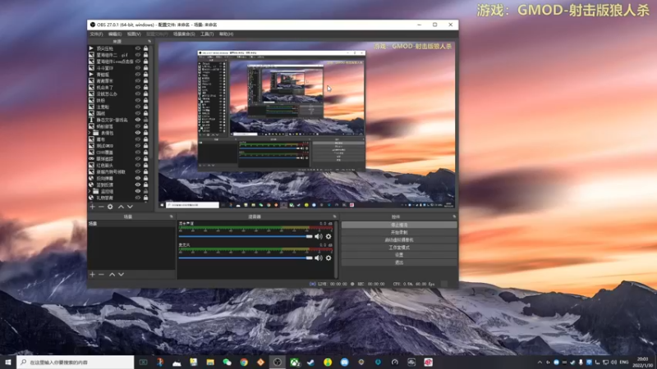657x369 pixels.
Task: Show hidden system tray icons chevron
Action: tap(540, 362)
